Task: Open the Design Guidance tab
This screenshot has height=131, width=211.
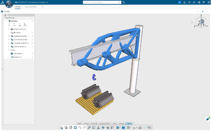Action: pos(105,123)
